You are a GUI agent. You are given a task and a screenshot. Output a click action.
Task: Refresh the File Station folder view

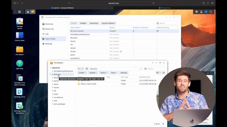click(x=87, y=69)
